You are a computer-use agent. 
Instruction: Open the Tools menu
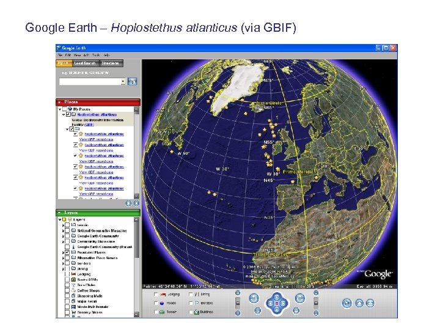(96, 55)
